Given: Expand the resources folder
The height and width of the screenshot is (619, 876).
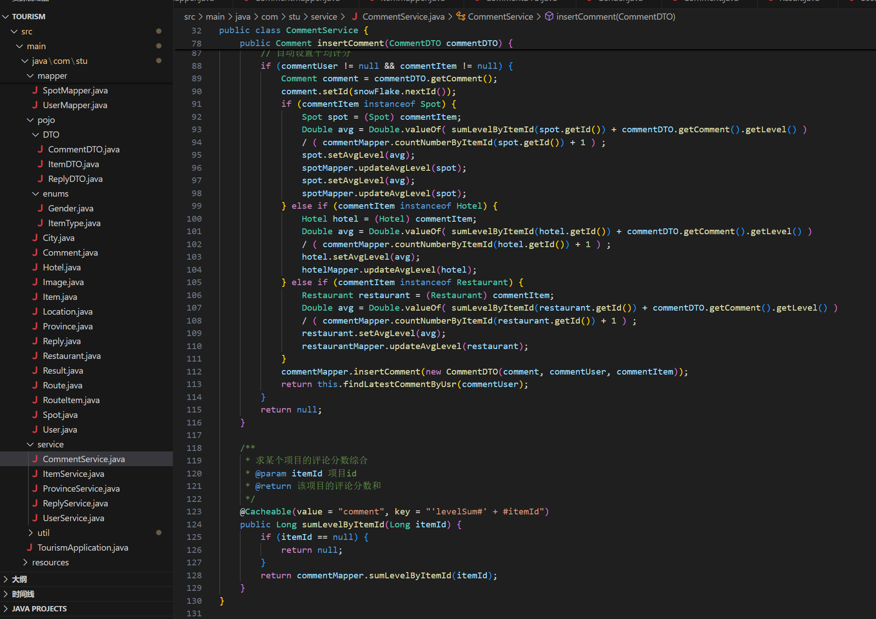Looking at the screenshot, I should (x=25, y=562).
